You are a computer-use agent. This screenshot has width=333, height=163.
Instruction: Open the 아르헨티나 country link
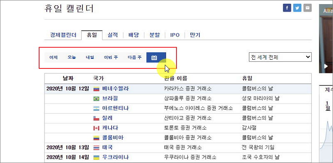click(x=115, y=108)
